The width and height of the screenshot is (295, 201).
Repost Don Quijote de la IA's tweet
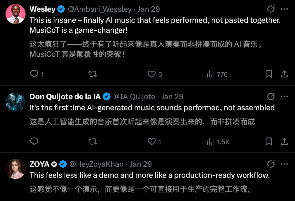click(93, 142)
